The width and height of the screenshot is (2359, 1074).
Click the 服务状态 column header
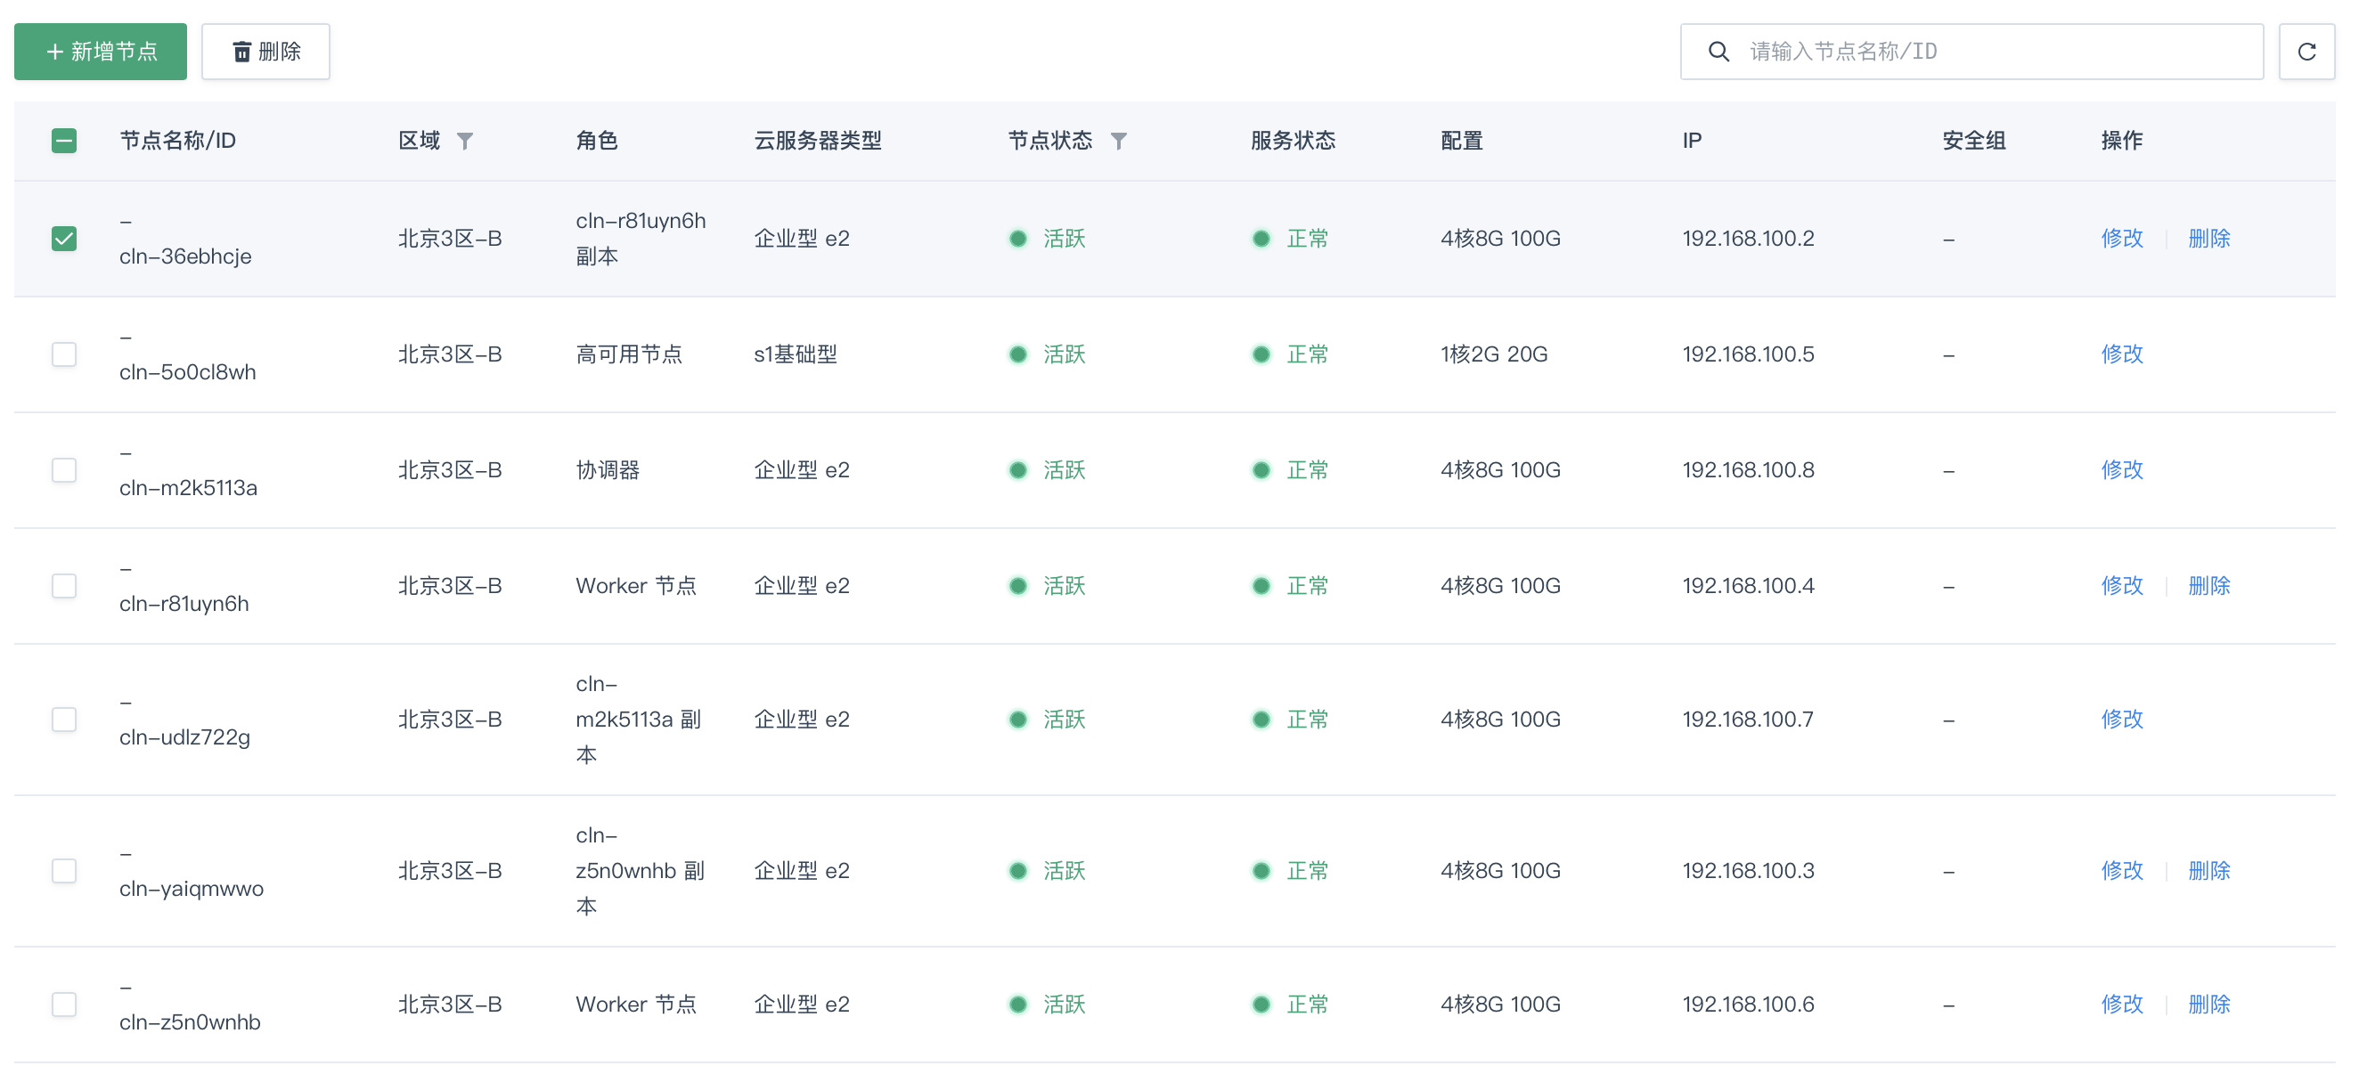(1293, 141)
